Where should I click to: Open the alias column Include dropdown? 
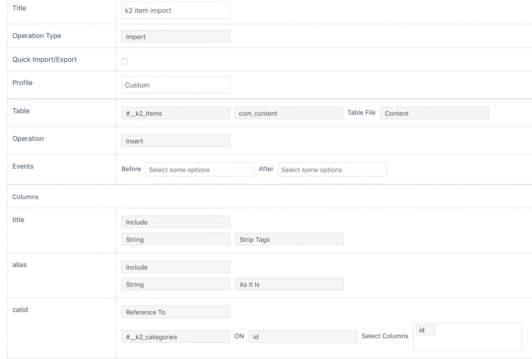(176, 267)
